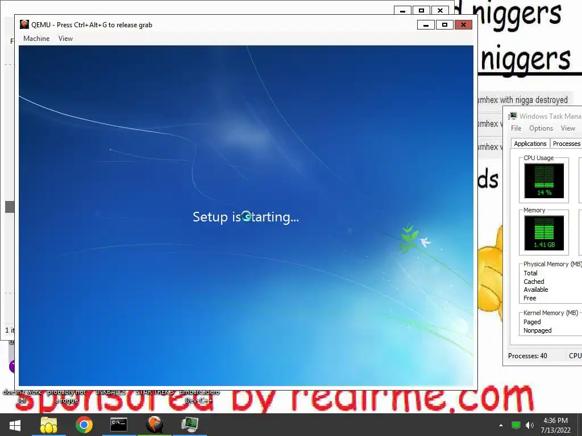Launch Google Chrome from the taskbar
This screenshot has height=436, width=582.
point(84,425)
